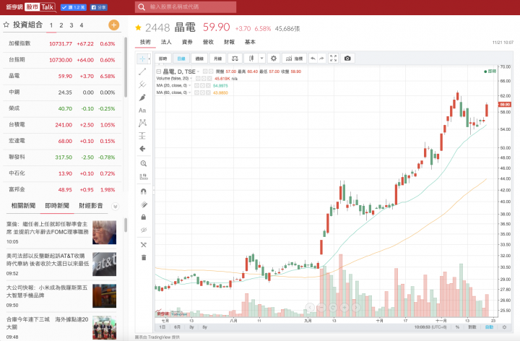Open the MA (60, close, 0) dropdown
This screenshot has height=341, width=520.
click(190, 92)
